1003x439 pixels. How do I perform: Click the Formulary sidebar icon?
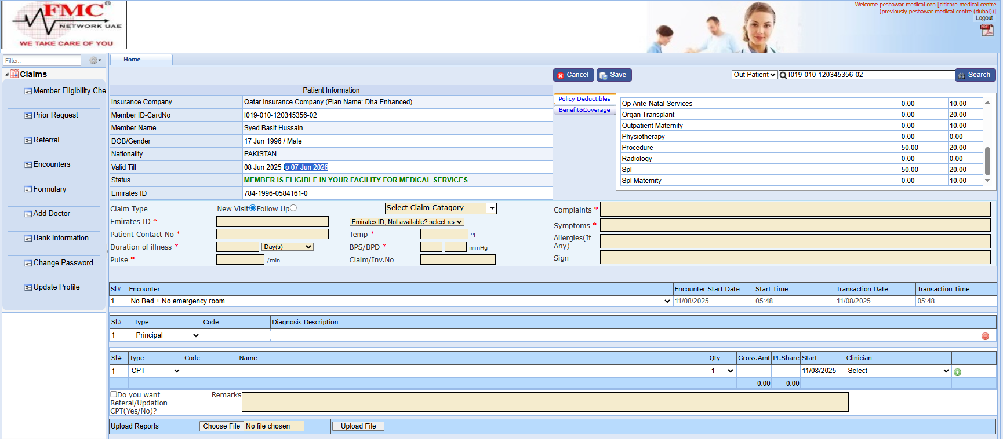pyautogui.click(x=28, y=189)
